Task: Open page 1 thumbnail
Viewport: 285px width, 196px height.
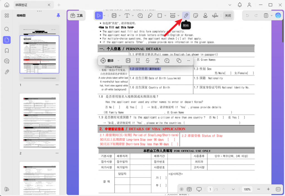Action: (40, 53)
